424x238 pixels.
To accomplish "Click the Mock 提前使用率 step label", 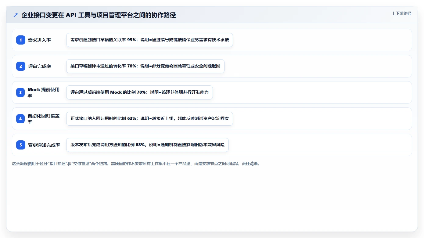I will (44, 92).
